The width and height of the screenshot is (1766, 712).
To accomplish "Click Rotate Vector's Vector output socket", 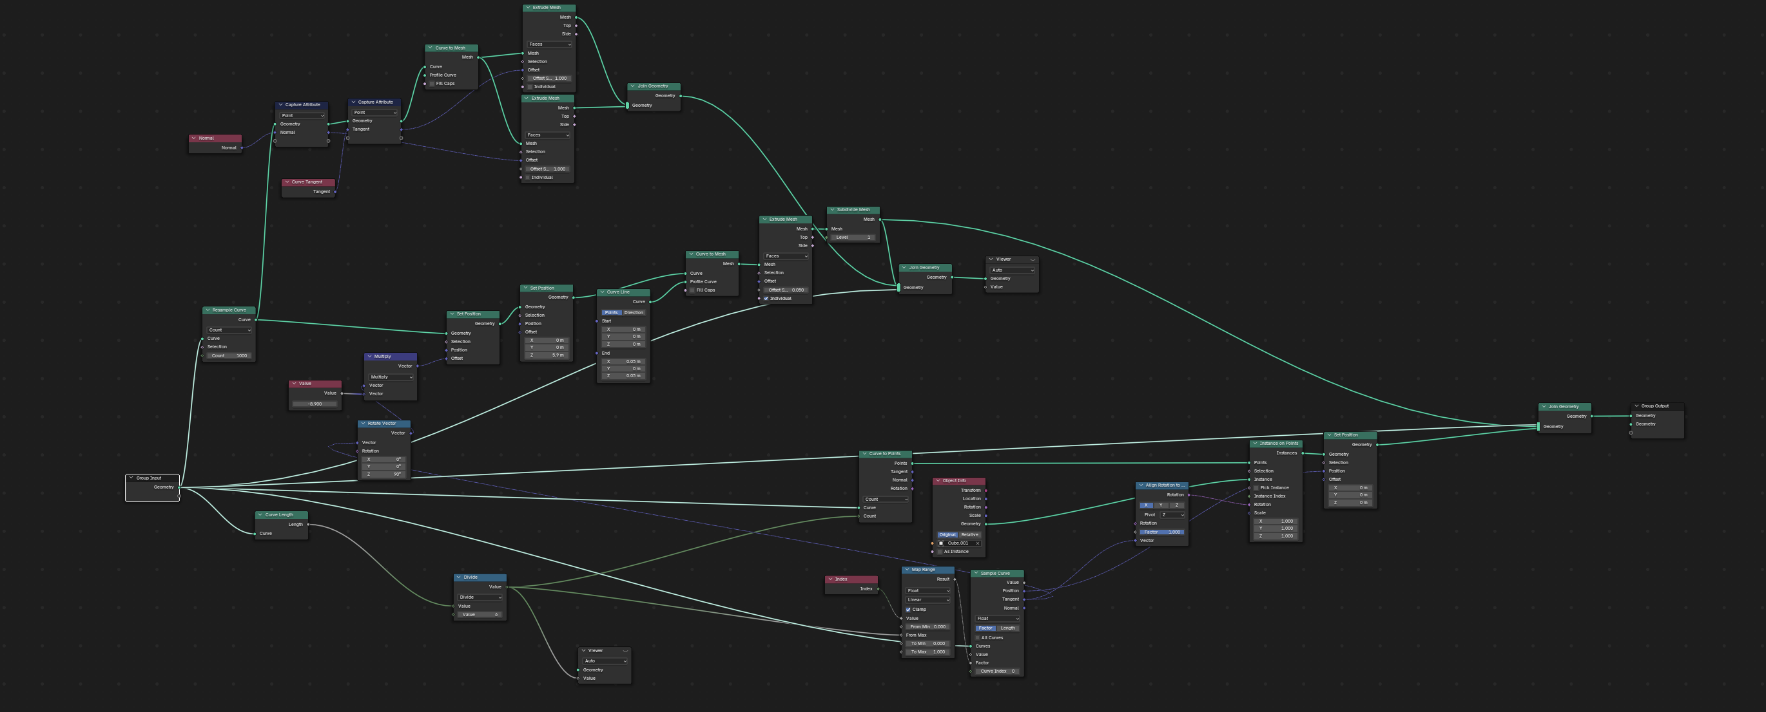I will click(x=411, y=433).
